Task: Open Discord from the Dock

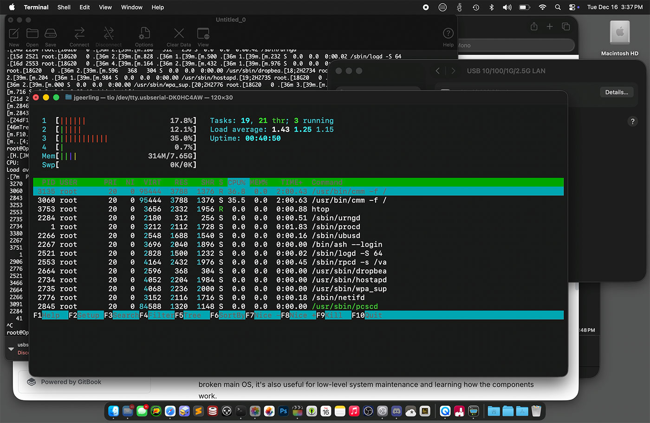Action: coord(396,411)
